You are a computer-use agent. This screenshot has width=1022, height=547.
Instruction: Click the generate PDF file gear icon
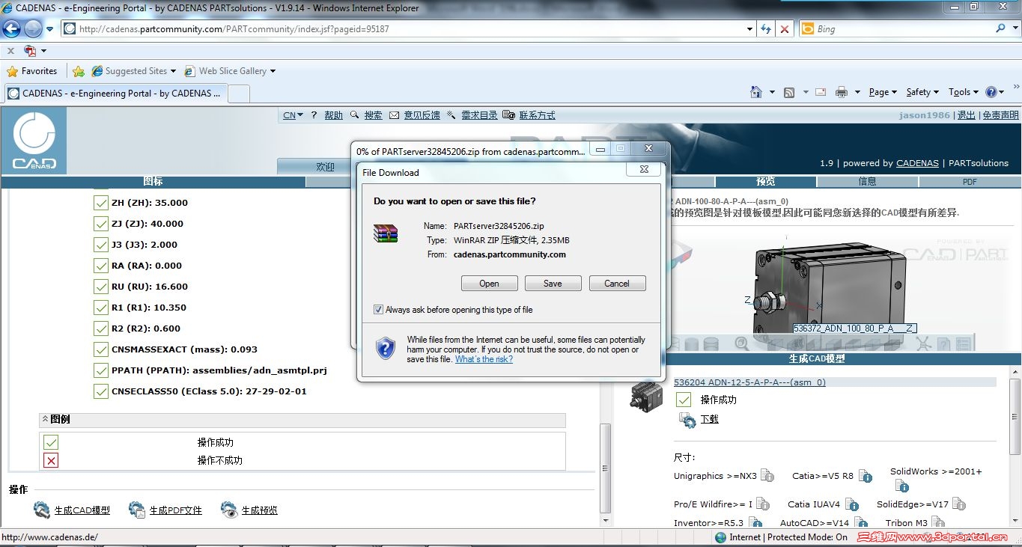click(137, 510)
